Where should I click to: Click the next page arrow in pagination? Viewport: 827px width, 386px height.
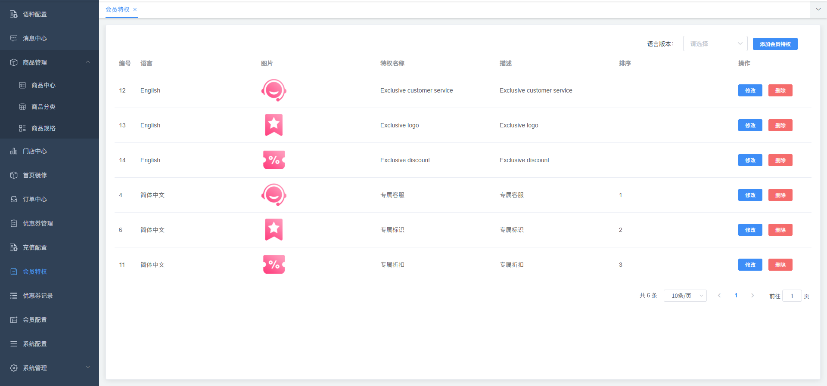752,296
